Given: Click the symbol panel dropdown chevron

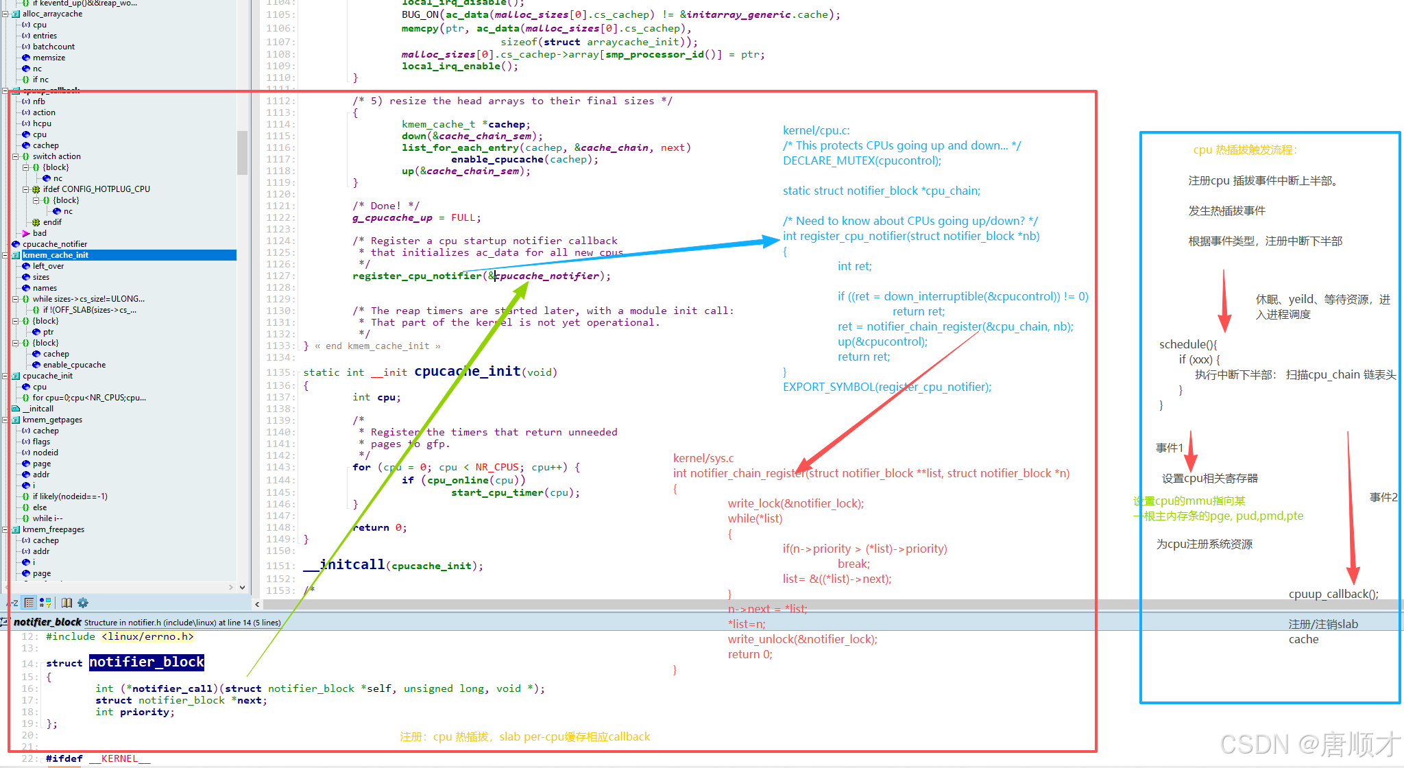Looking at the screenshot, I should [x=242, y=587].
